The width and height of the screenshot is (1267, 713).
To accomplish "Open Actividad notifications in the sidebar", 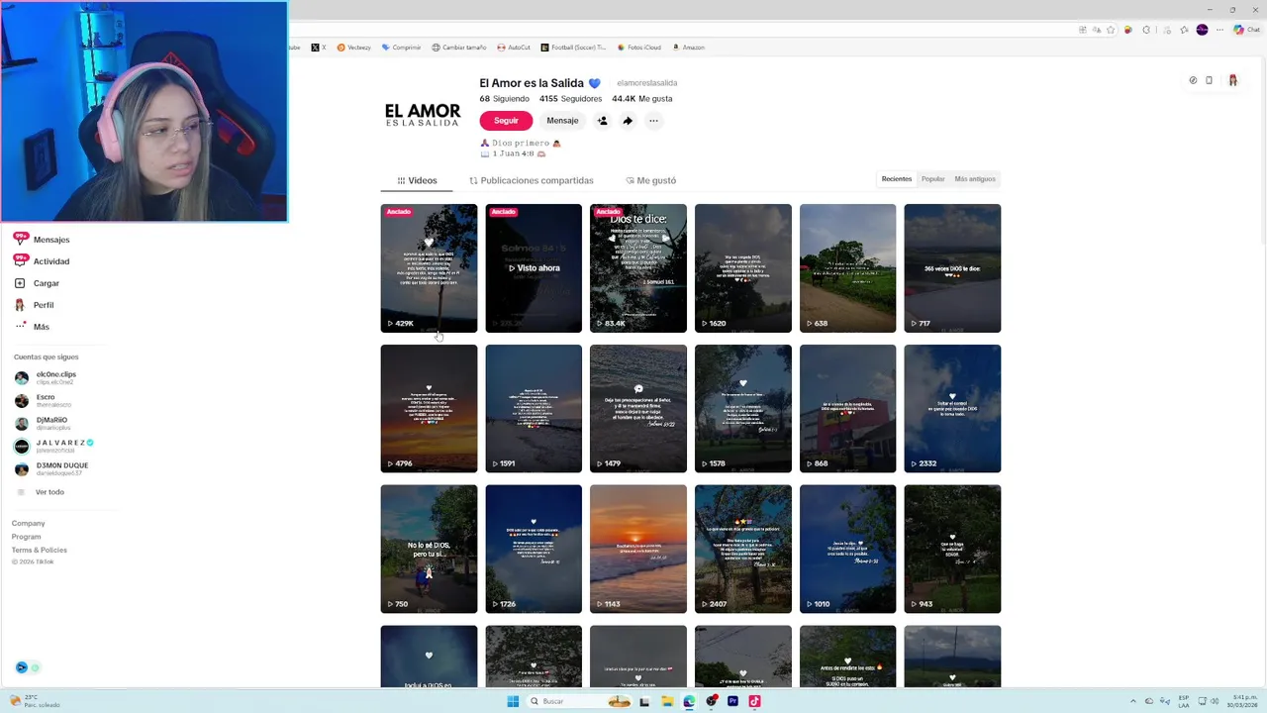I will point(41,261).
